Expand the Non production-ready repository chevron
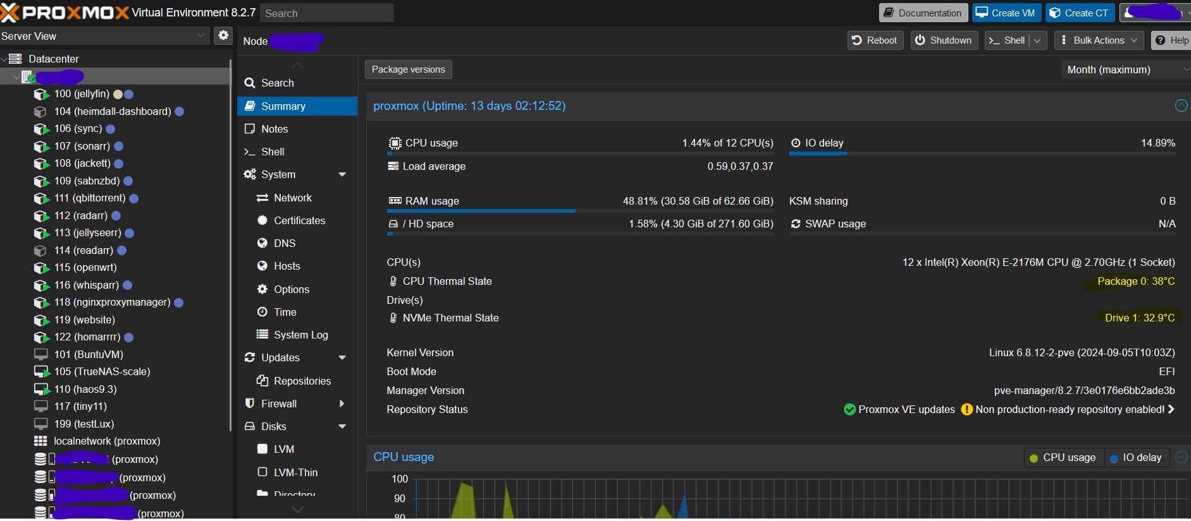Screen dimensions: 1191x521 (x=1171, y=409)
